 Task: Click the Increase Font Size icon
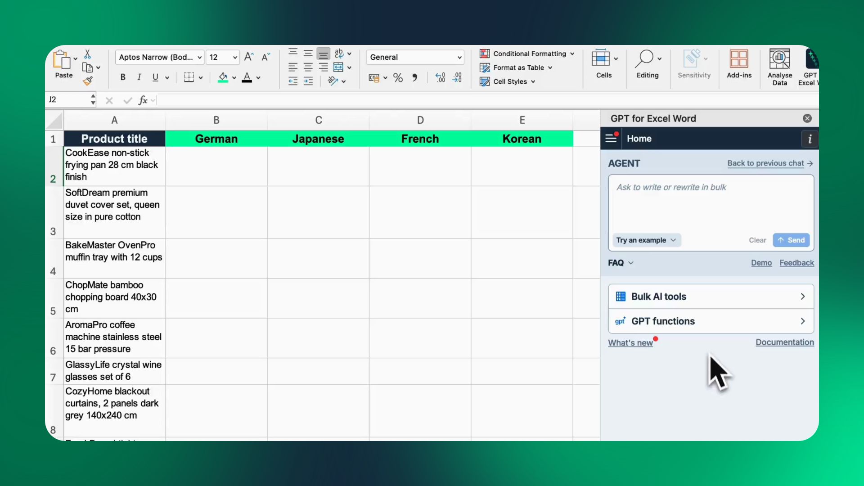click(249, 57)
